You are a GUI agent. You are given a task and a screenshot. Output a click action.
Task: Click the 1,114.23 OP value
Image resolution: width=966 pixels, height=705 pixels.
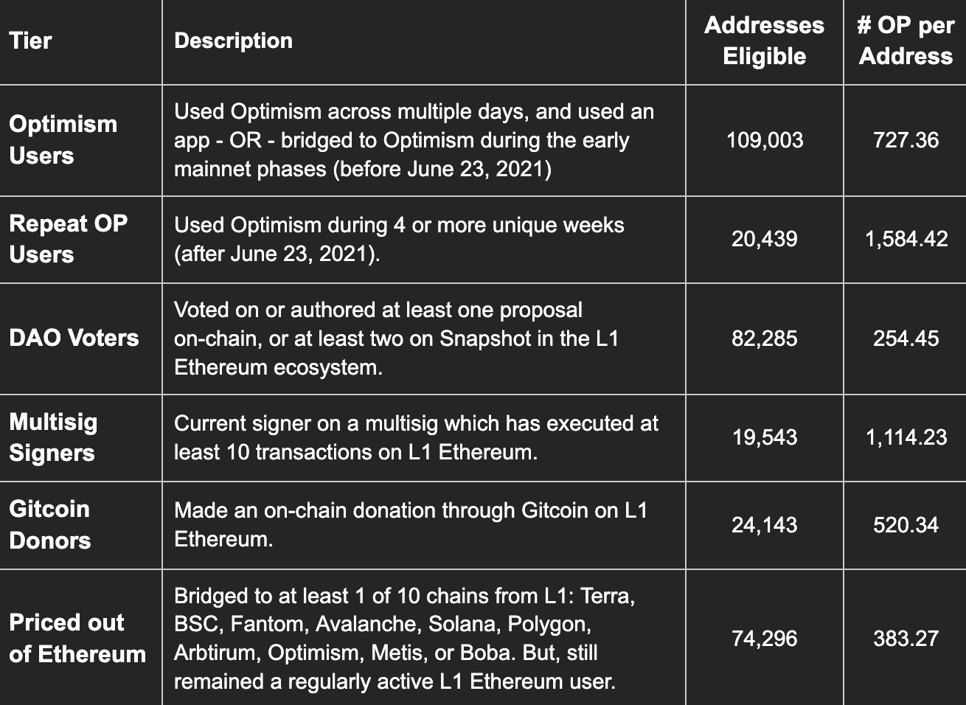906,437
